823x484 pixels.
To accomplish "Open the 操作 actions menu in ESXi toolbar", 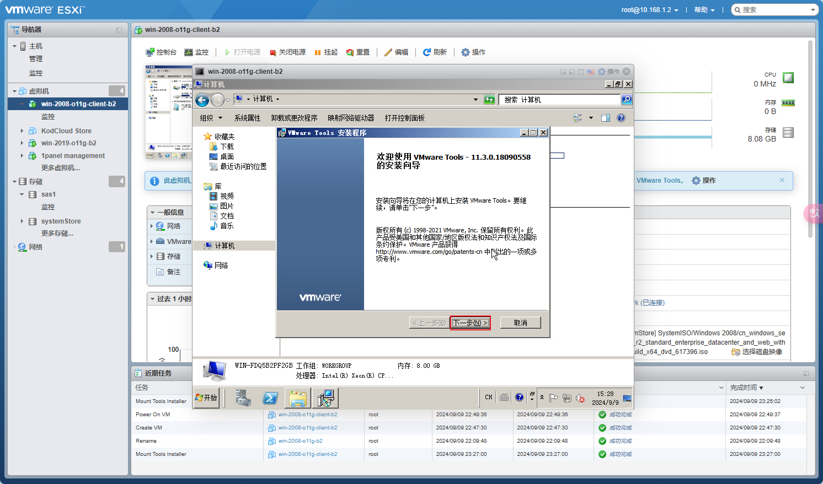I will [473, 52].
